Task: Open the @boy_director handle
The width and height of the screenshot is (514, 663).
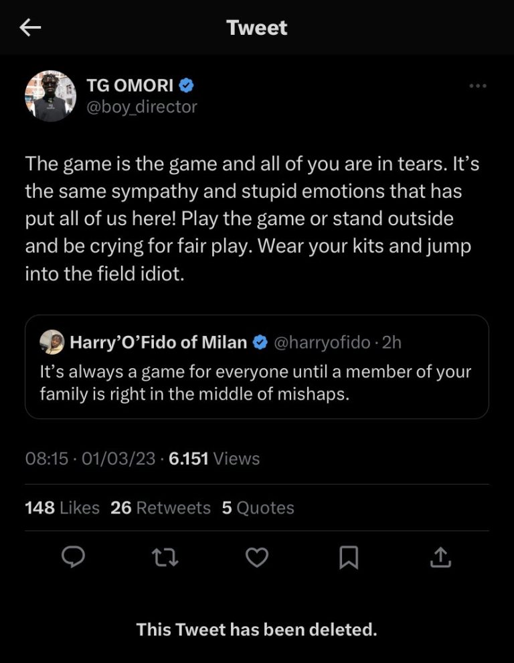Action: point(142,107)
